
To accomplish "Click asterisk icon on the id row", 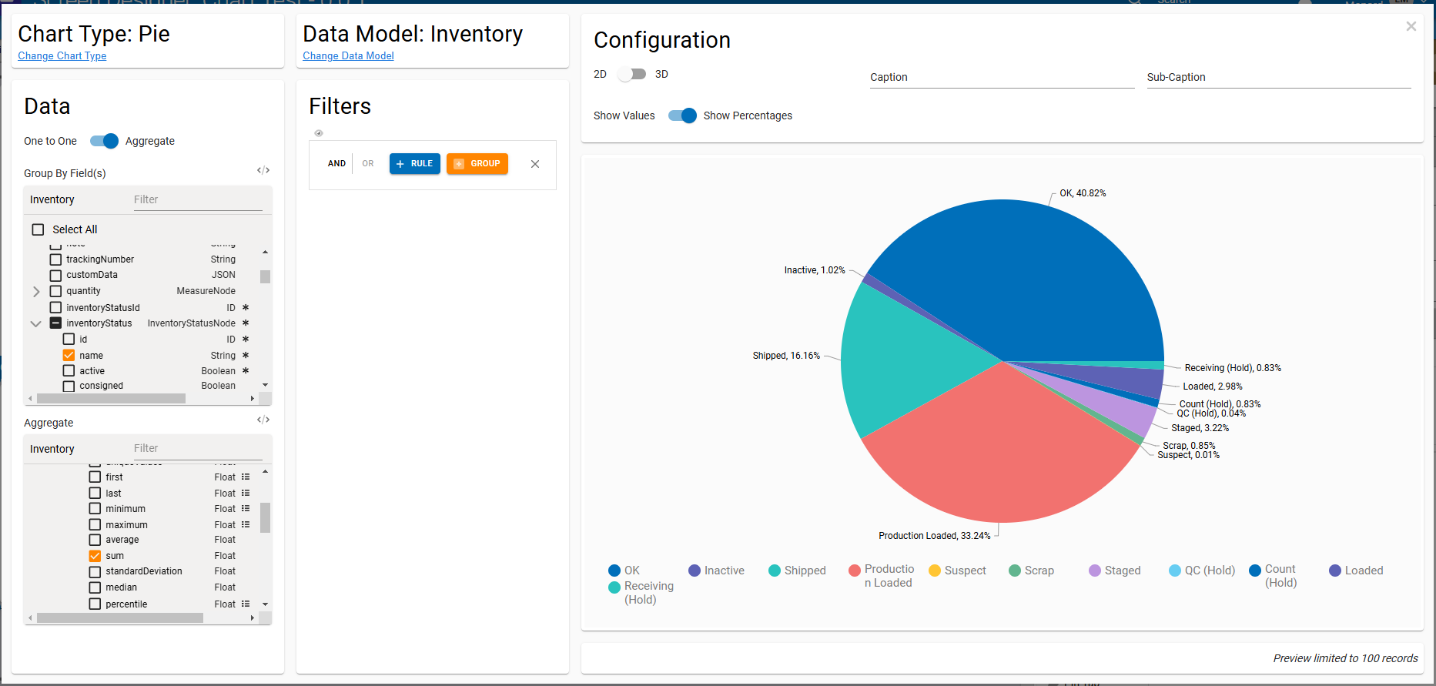I will pyautogui.click(x=246, y=340).
